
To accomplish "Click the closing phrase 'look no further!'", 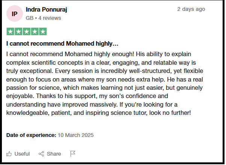I will [x=170, y=113].
